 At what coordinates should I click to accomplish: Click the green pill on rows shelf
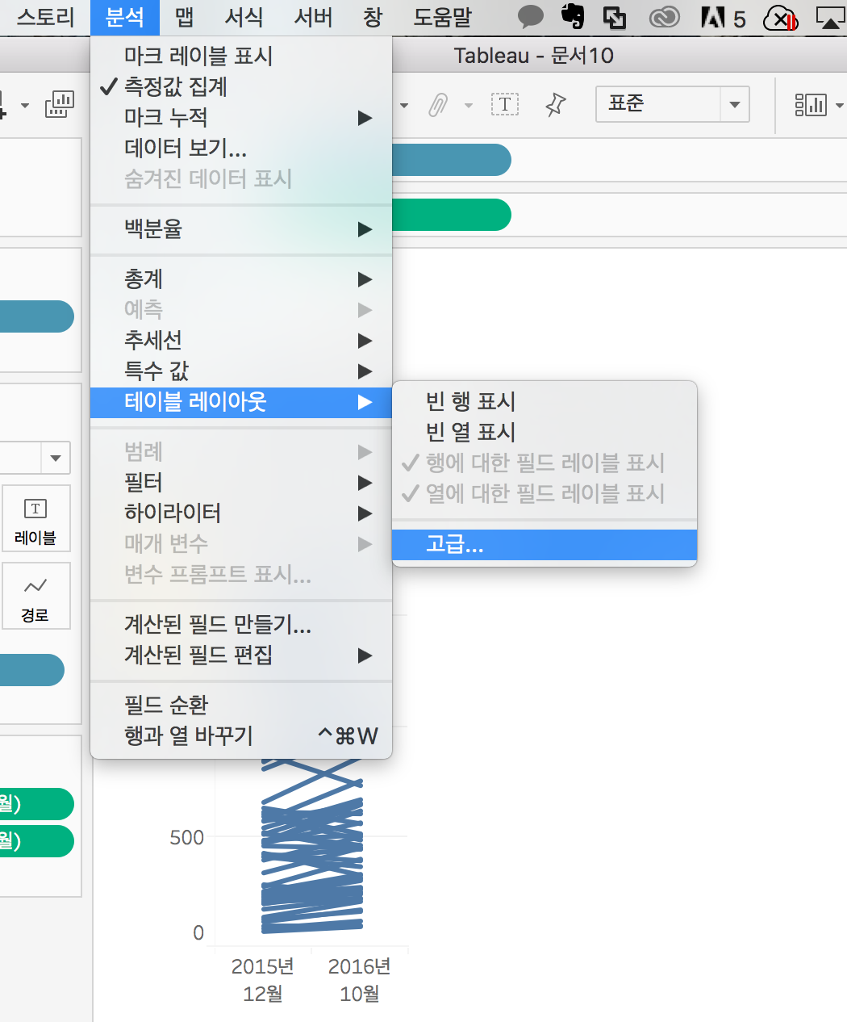[x=452, y=215]
